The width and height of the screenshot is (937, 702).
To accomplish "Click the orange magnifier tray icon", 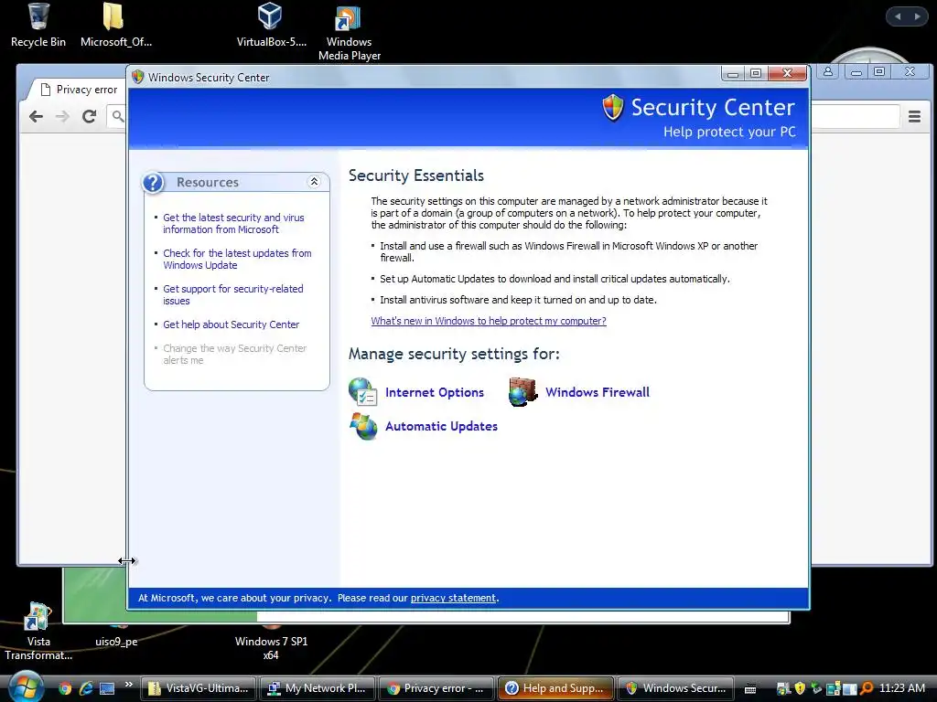I will [x=867, y=688].
